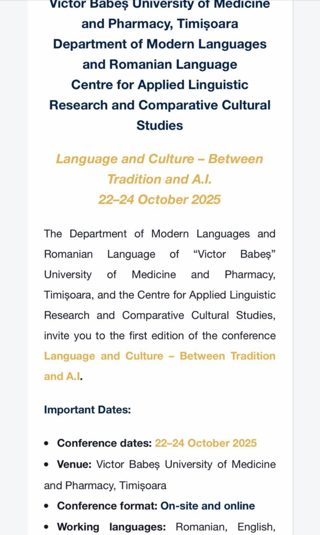
Task: Click the "Venue:" bold label
Action: pyautogui.click(x=74, y=464)
